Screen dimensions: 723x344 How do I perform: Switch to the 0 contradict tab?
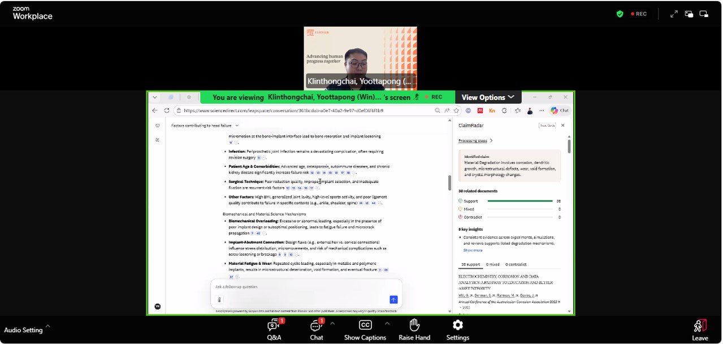[x=516, y=264]
